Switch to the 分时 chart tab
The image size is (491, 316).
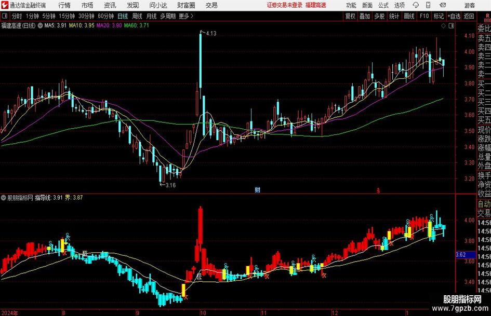pyautogui.click(x=17, y=16)
